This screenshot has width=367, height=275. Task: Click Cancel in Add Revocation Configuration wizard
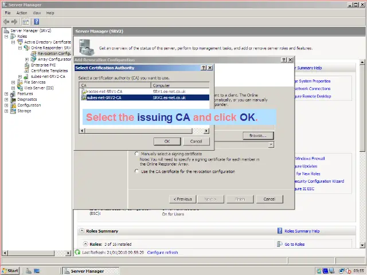click(x=270, y=199)
